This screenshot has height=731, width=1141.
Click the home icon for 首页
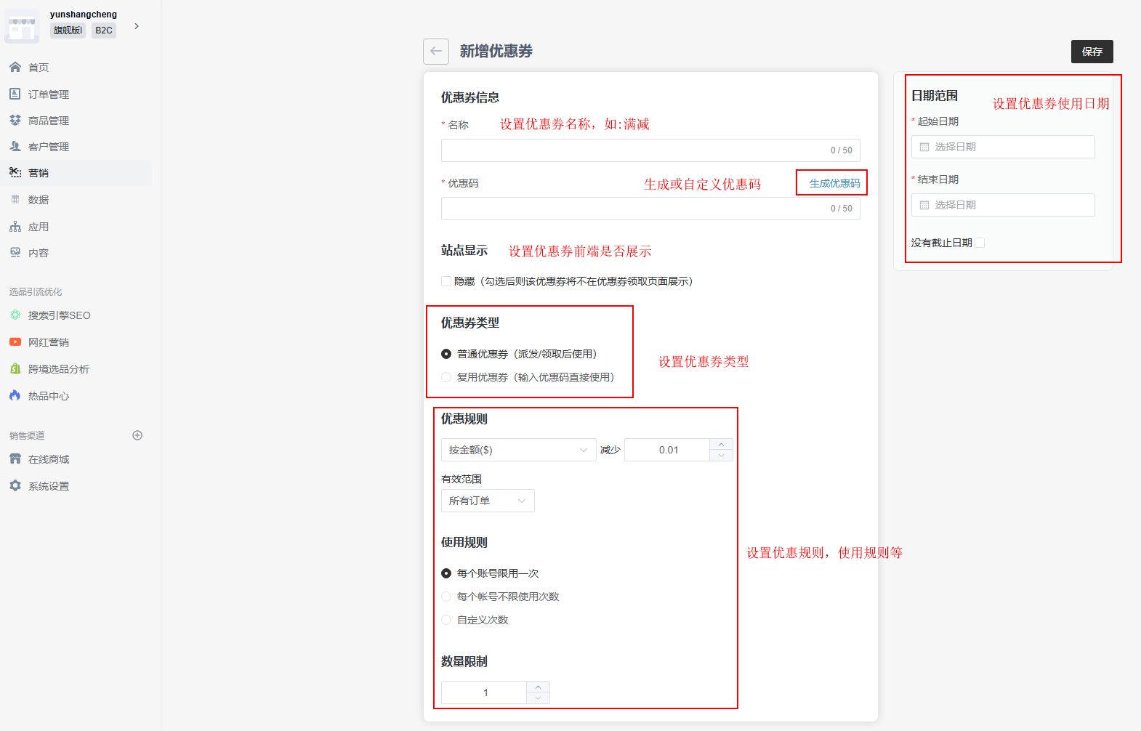coord(15,68)
